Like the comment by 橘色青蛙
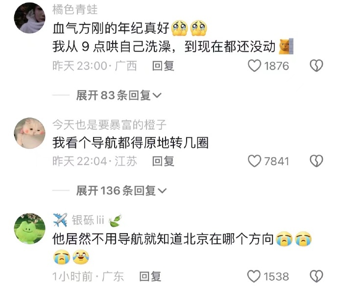This screenshot has width=338, height=295. 254,66
